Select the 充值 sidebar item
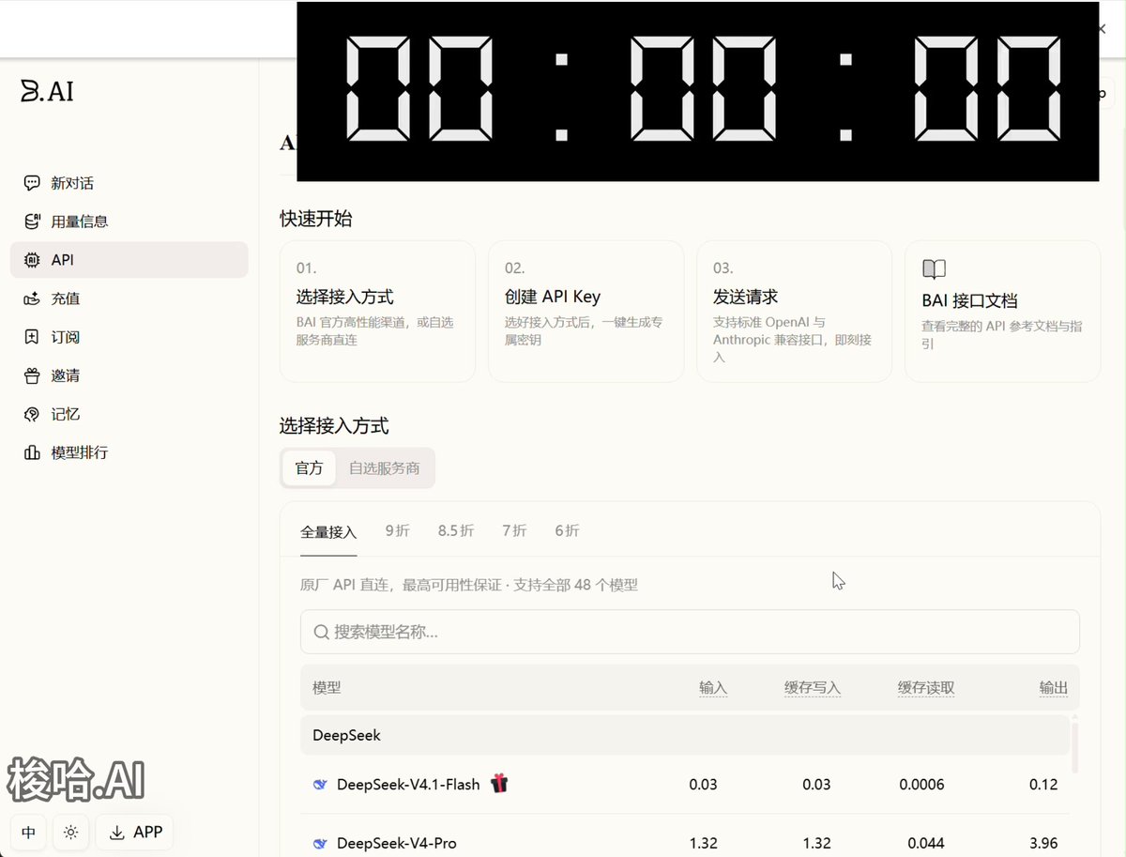Image resolution: width=1126 pixels, height=857 pixels. click(x=129, y=298)
